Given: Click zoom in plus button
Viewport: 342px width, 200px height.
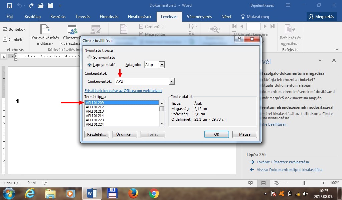Looking at the screenshot, I should pyautogui.click(x=324, y=183).
